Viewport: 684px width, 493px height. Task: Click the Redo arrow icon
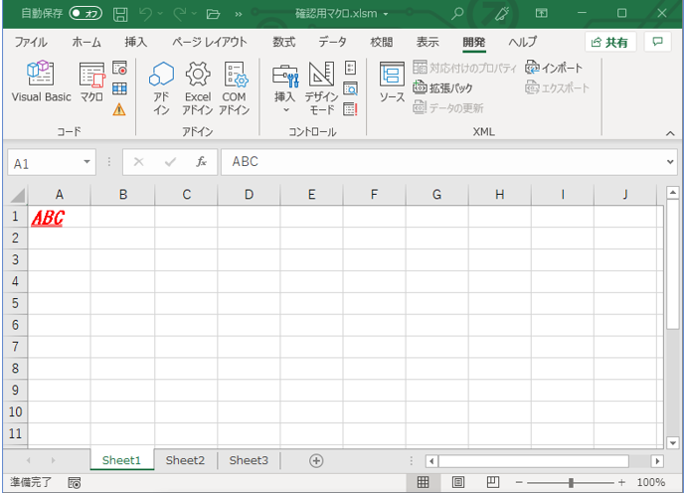click(x=180, y=14)
